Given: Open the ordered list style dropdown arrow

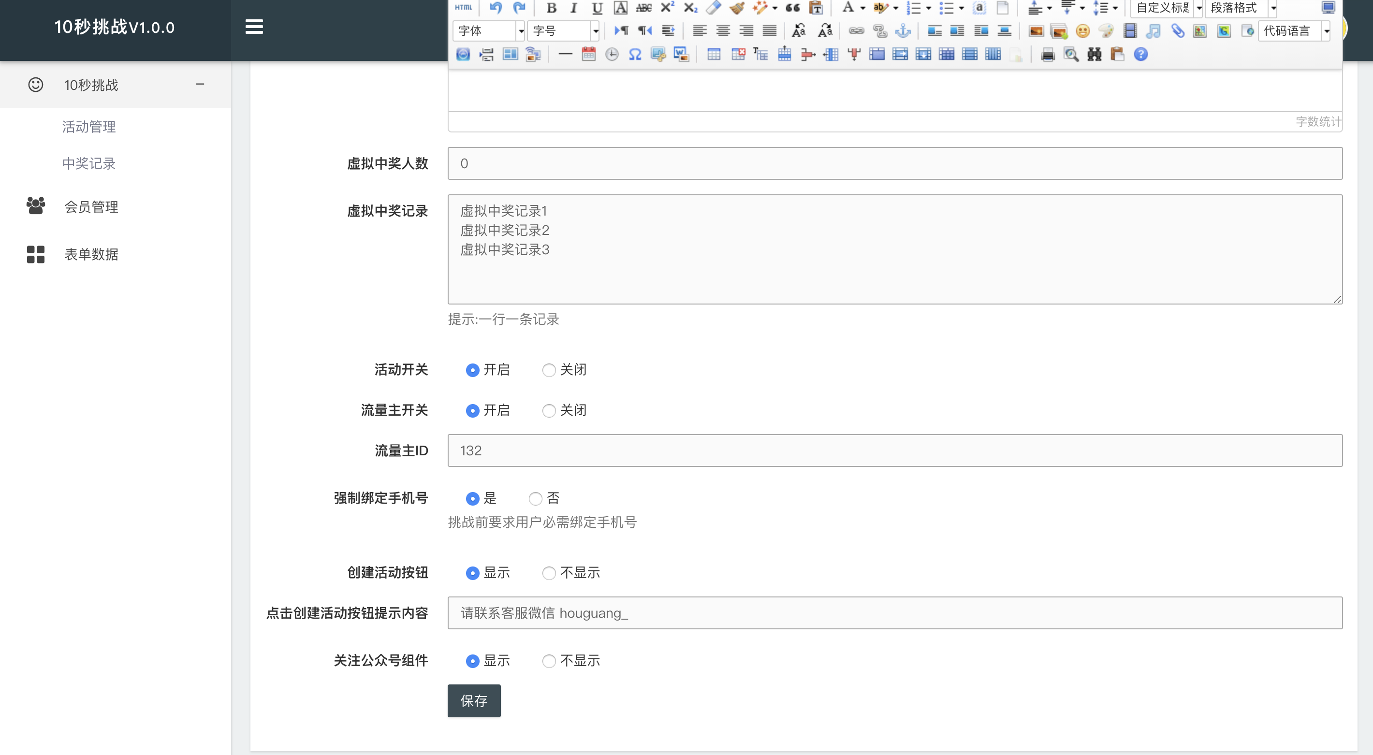Looking at the screenshot, I should tap(928, 7).
